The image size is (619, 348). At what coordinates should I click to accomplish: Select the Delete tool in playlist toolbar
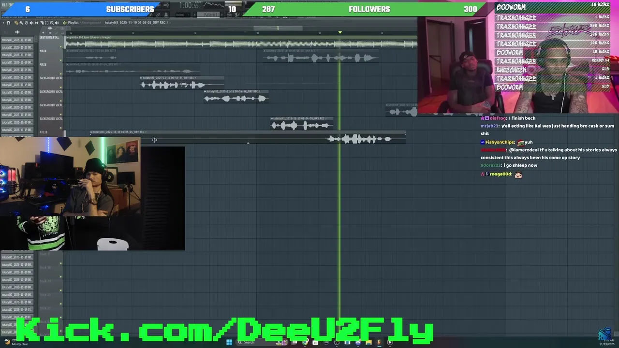click(x=26, y=23)
